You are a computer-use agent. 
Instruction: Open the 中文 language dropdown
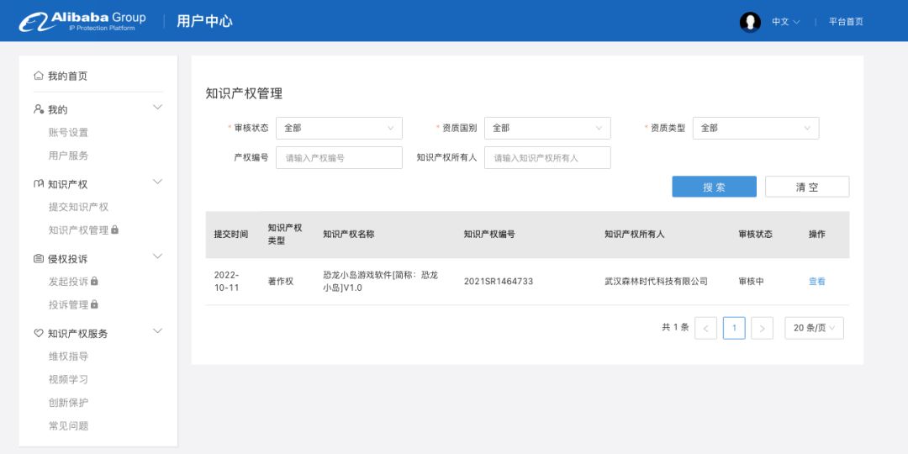tap(786, 22)
